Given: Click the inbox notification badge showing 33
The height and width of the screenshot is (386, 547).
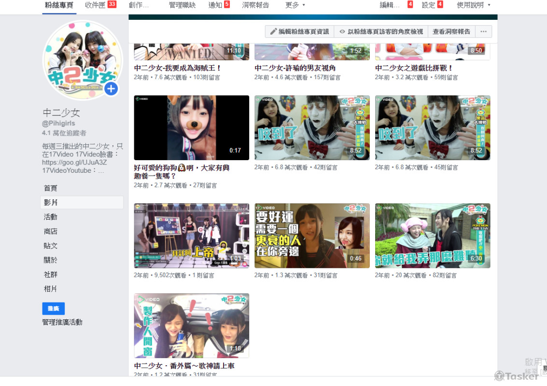Looking at the screenshot, I should click(112, 4).
